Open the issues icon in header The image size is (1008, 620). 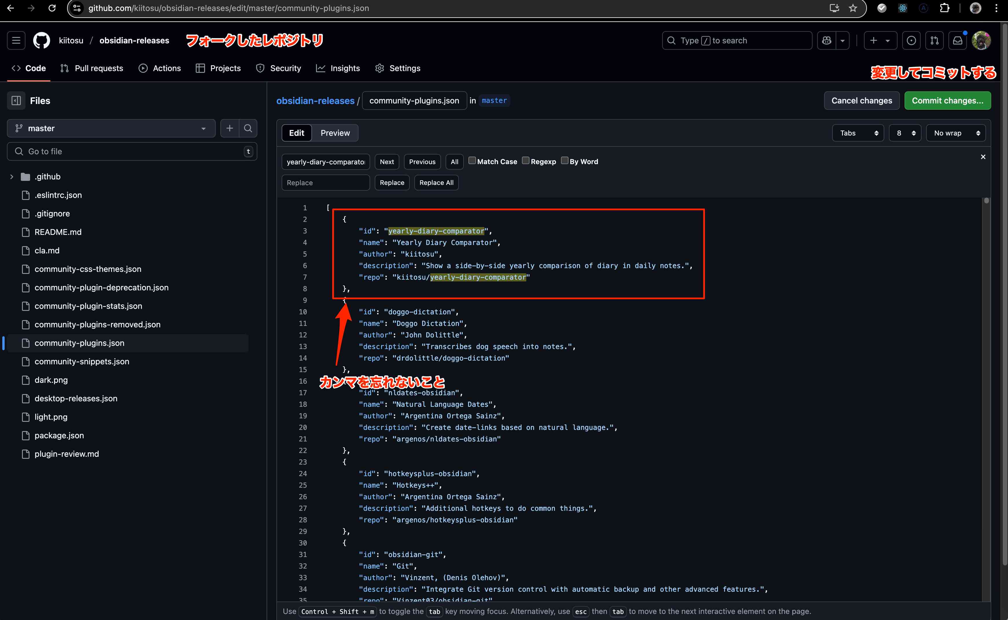(x=911, y=41)
